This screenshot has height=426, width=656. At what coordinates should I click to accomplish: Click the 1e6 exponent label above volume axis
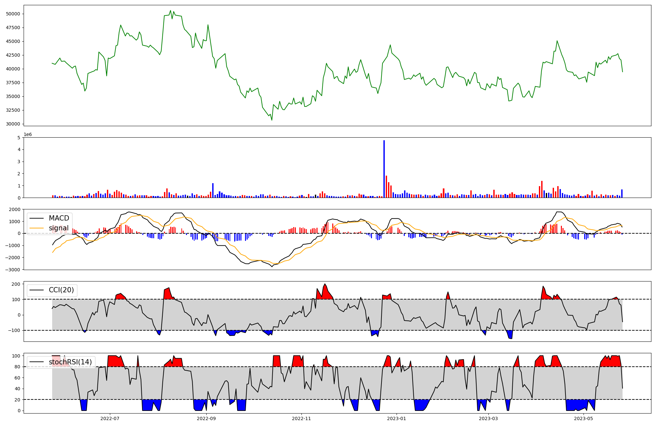click(28, 135)
